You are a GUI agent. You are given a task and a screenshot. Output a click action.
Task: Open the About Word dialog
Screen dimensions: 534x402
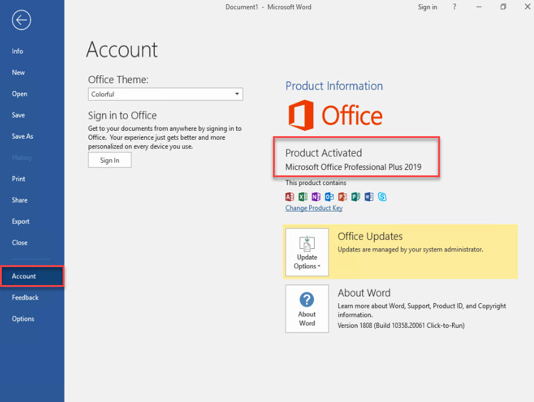point(307,309)
